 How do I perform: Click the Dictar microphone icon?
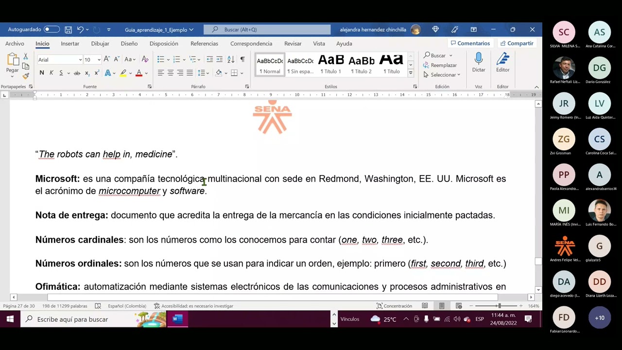pos(479,59)
